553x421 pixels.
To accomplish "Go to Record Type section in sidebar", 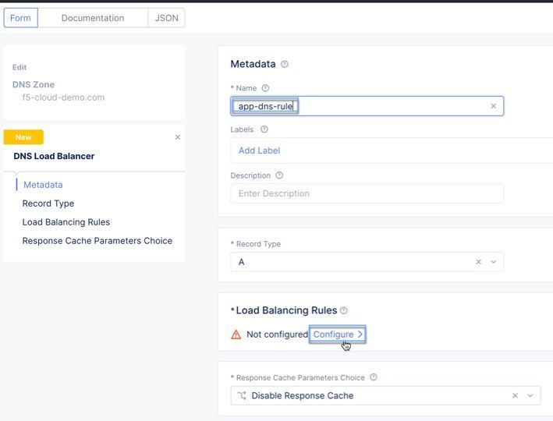I will click(x=48, y=203).
